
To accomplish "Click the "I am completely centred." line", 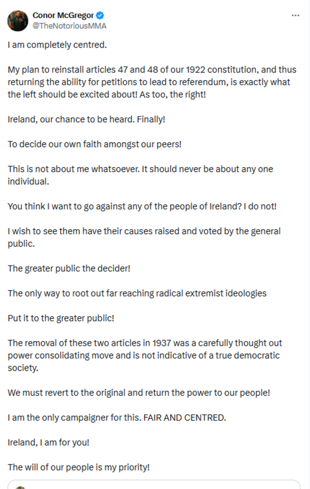I will pyautogui.click(x=57, y=45).
